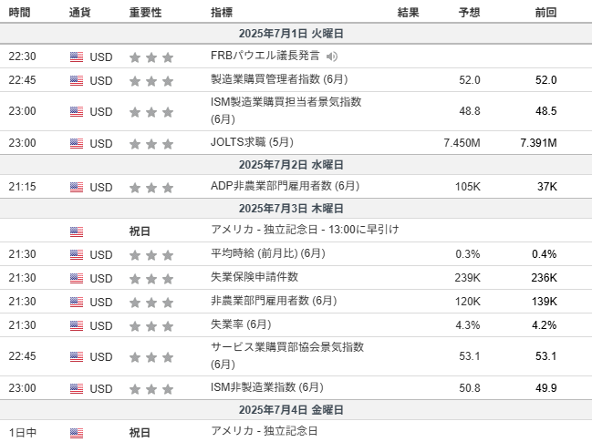This screenshot has width=592, height=442.
Task: Open the 非農業部門雇用者数 (6月) event
Action: pyautogui.click(x=274, y=301)
